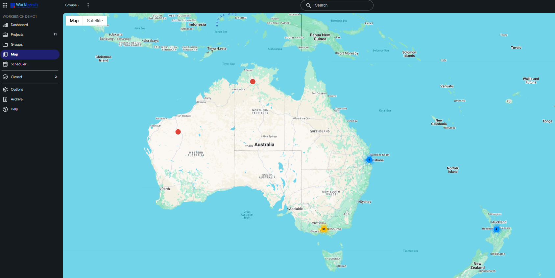
Task: Click the Timor-Leste label
Action: [x=217, y=49]
